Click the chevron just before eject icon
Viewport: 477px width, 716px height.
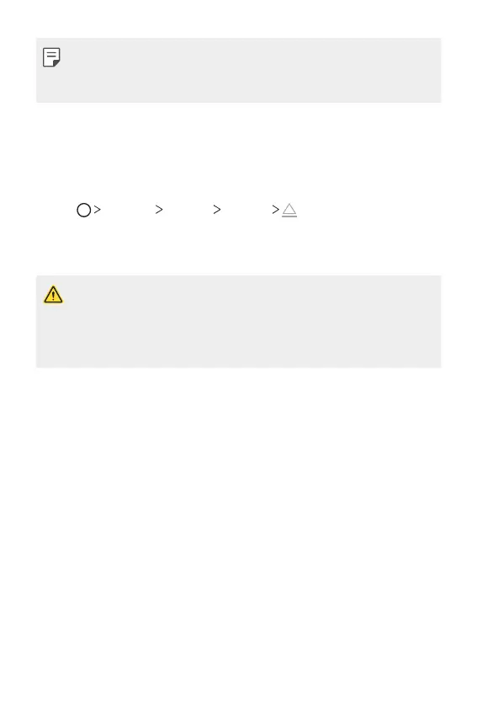coord(275,210)
